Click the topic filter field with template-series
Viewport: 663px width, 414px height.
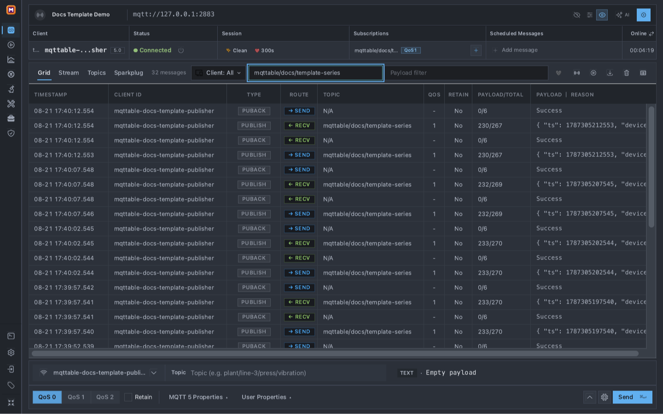[315, 73]
